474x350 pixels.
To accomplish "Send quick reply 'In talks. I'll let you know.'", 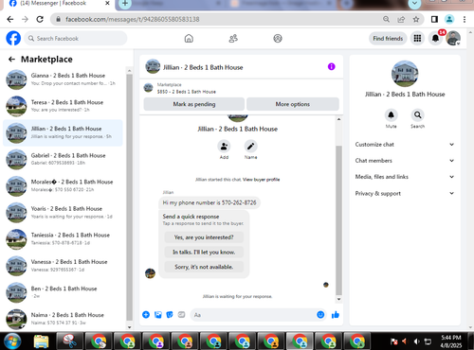I will pos(204,252).
